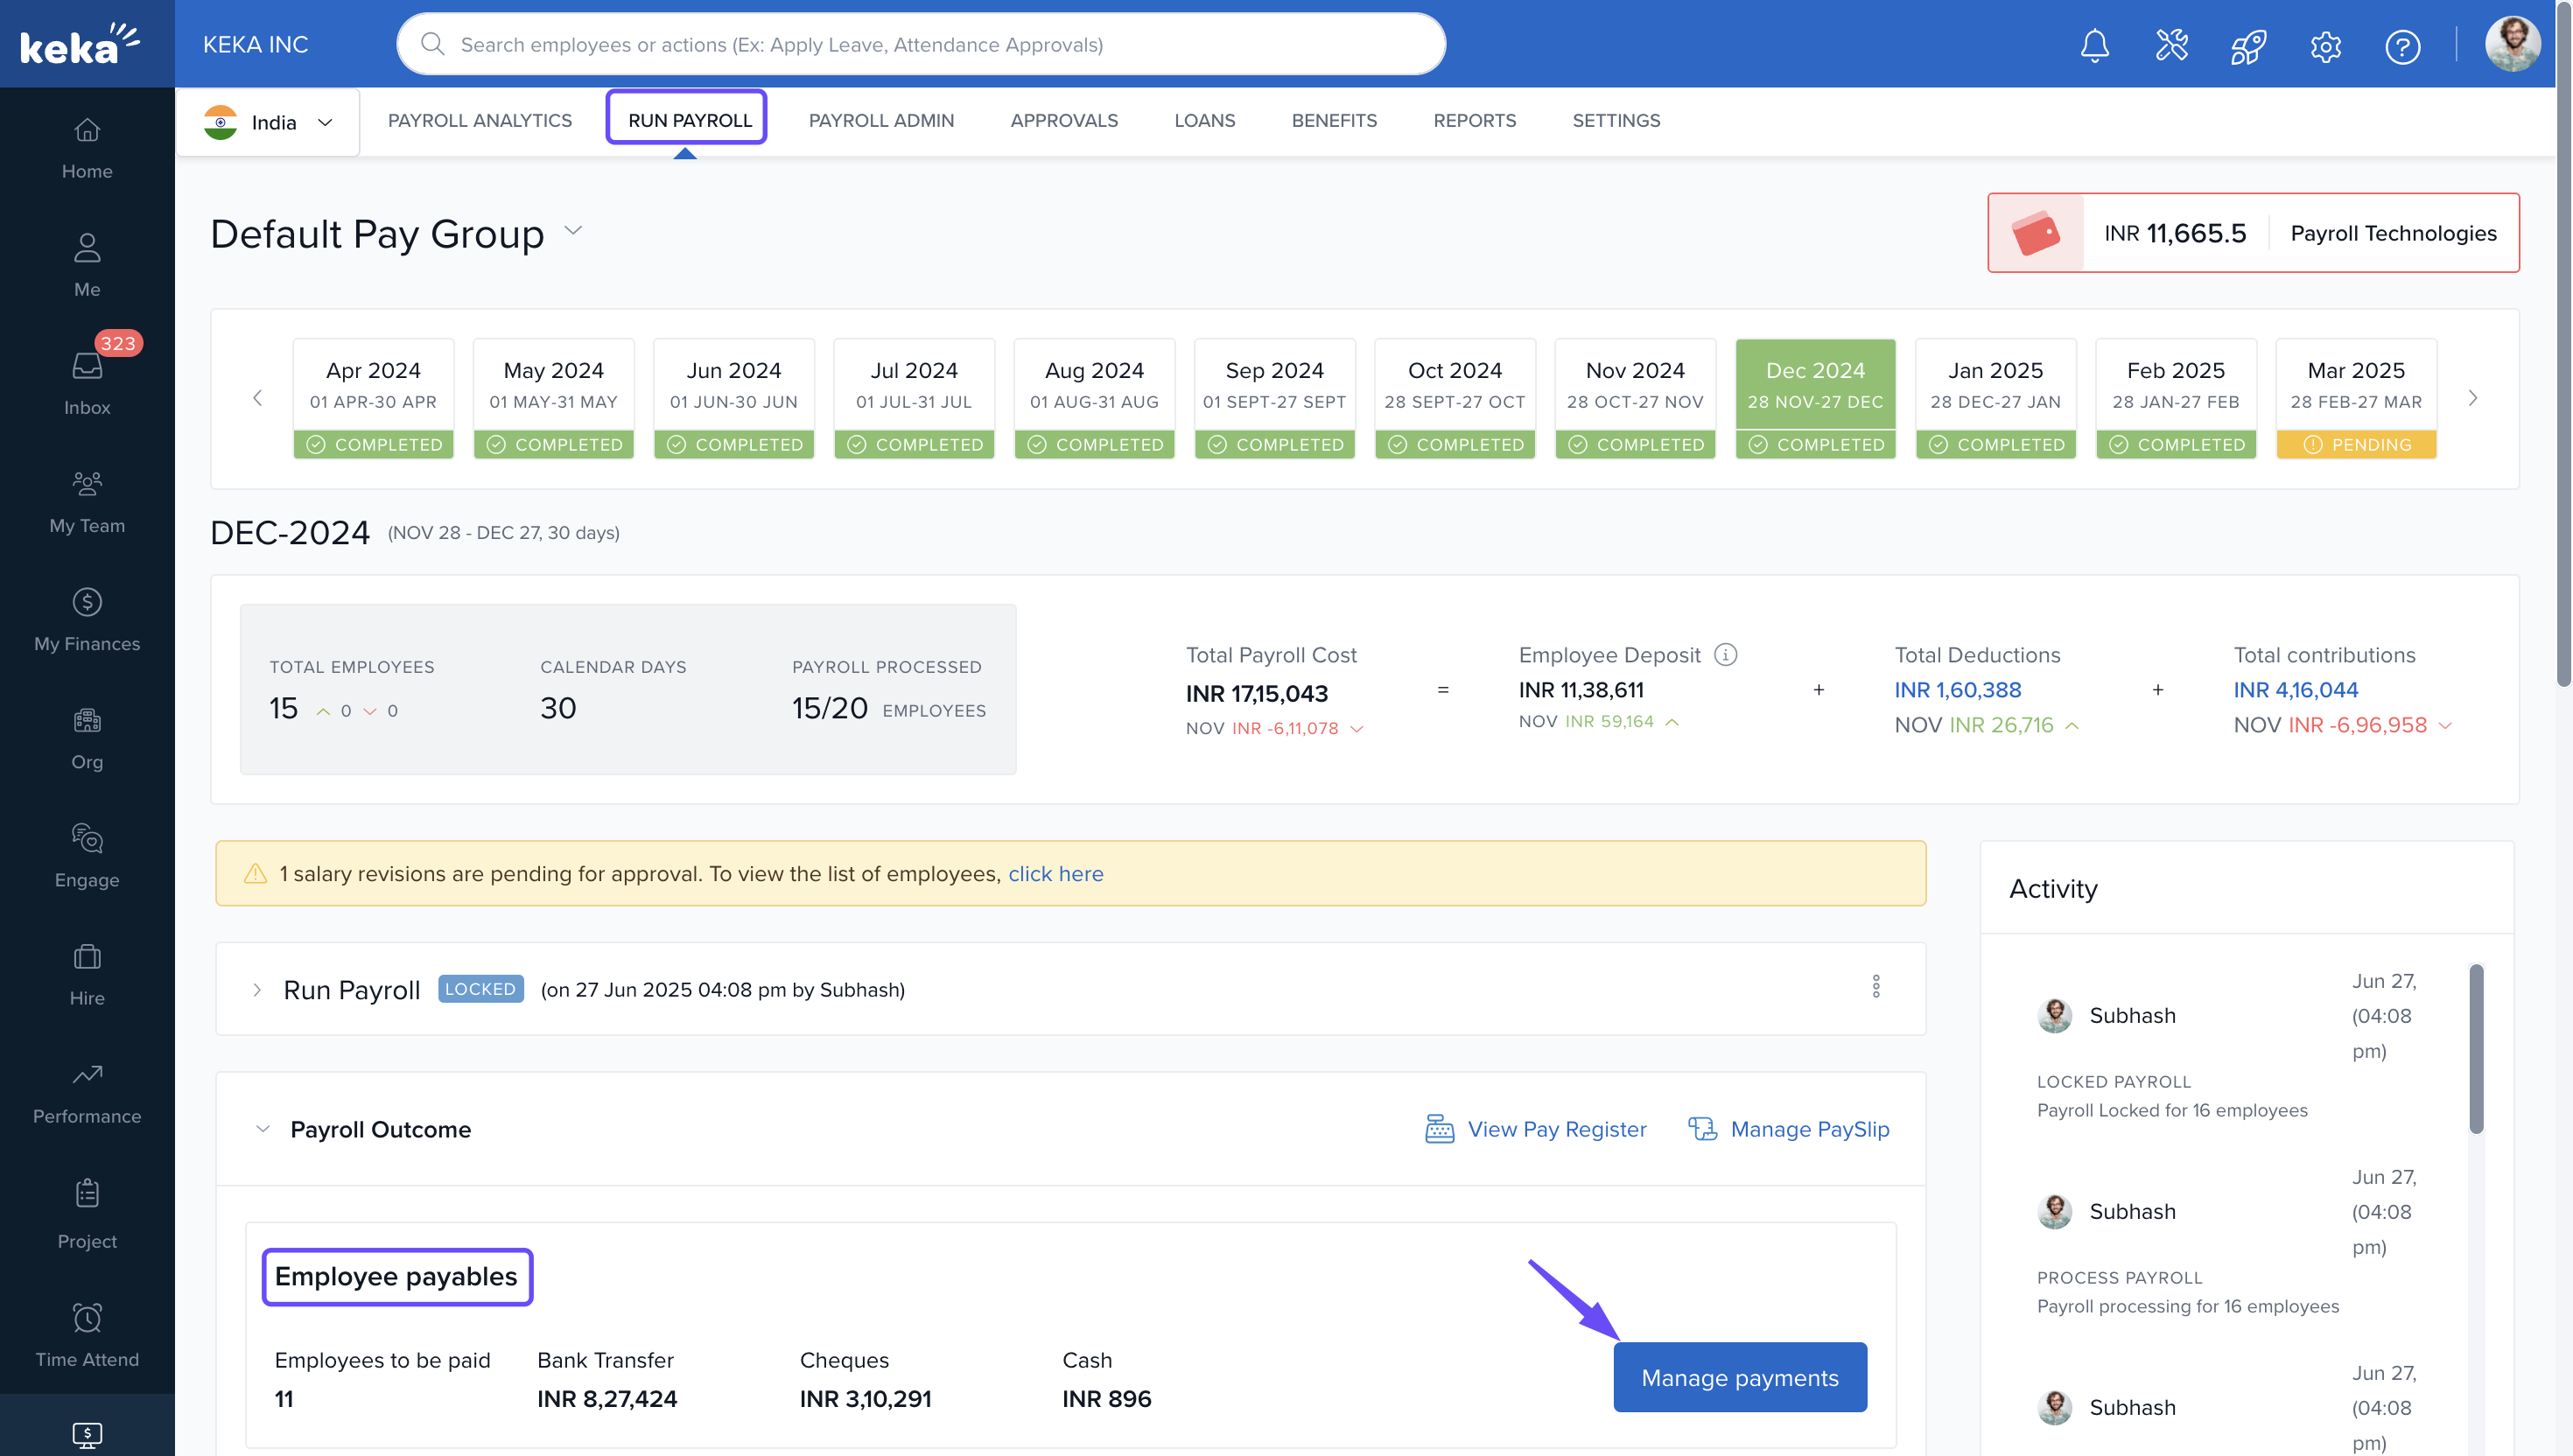
Task: Expand the Default Pay Group dropdown
Action: click(573, 231)
